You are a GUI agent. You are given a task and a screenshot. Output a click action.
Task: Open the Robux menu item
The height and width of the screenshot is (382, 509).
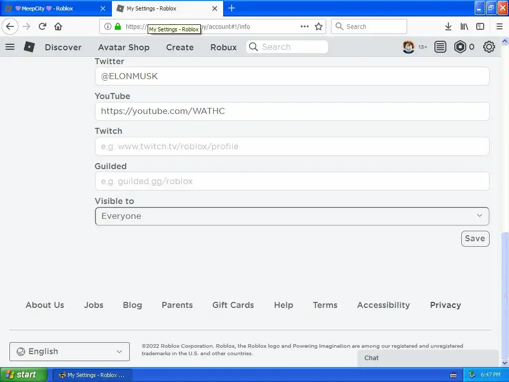pos(223,47)
